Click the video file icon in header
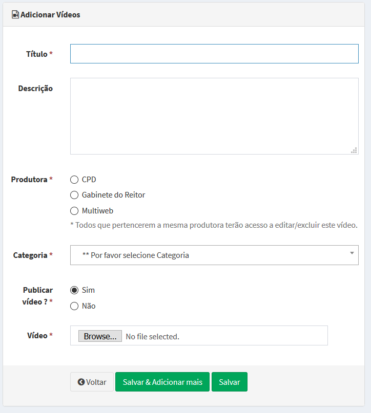This screenshot has height=413, width=371. click(15, 15)
